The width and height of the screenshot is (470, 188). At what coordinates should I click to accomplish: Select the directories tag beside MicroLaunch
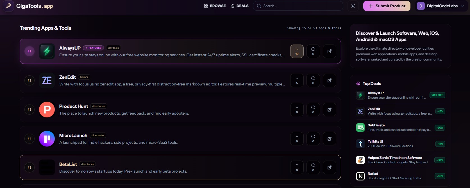[x=98, y=135]
